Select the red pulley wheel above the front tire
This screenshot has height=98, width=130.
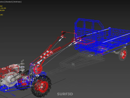[x=38, y=69]
